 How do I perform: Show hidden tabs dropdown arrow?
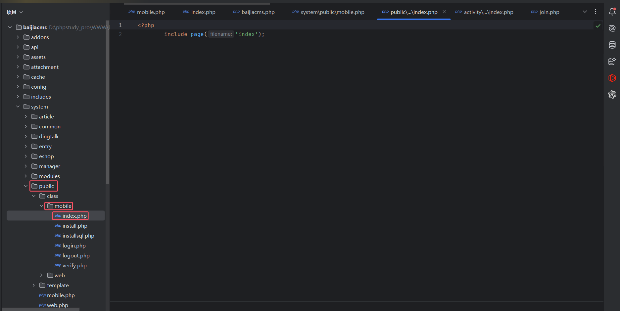[585, 12]
